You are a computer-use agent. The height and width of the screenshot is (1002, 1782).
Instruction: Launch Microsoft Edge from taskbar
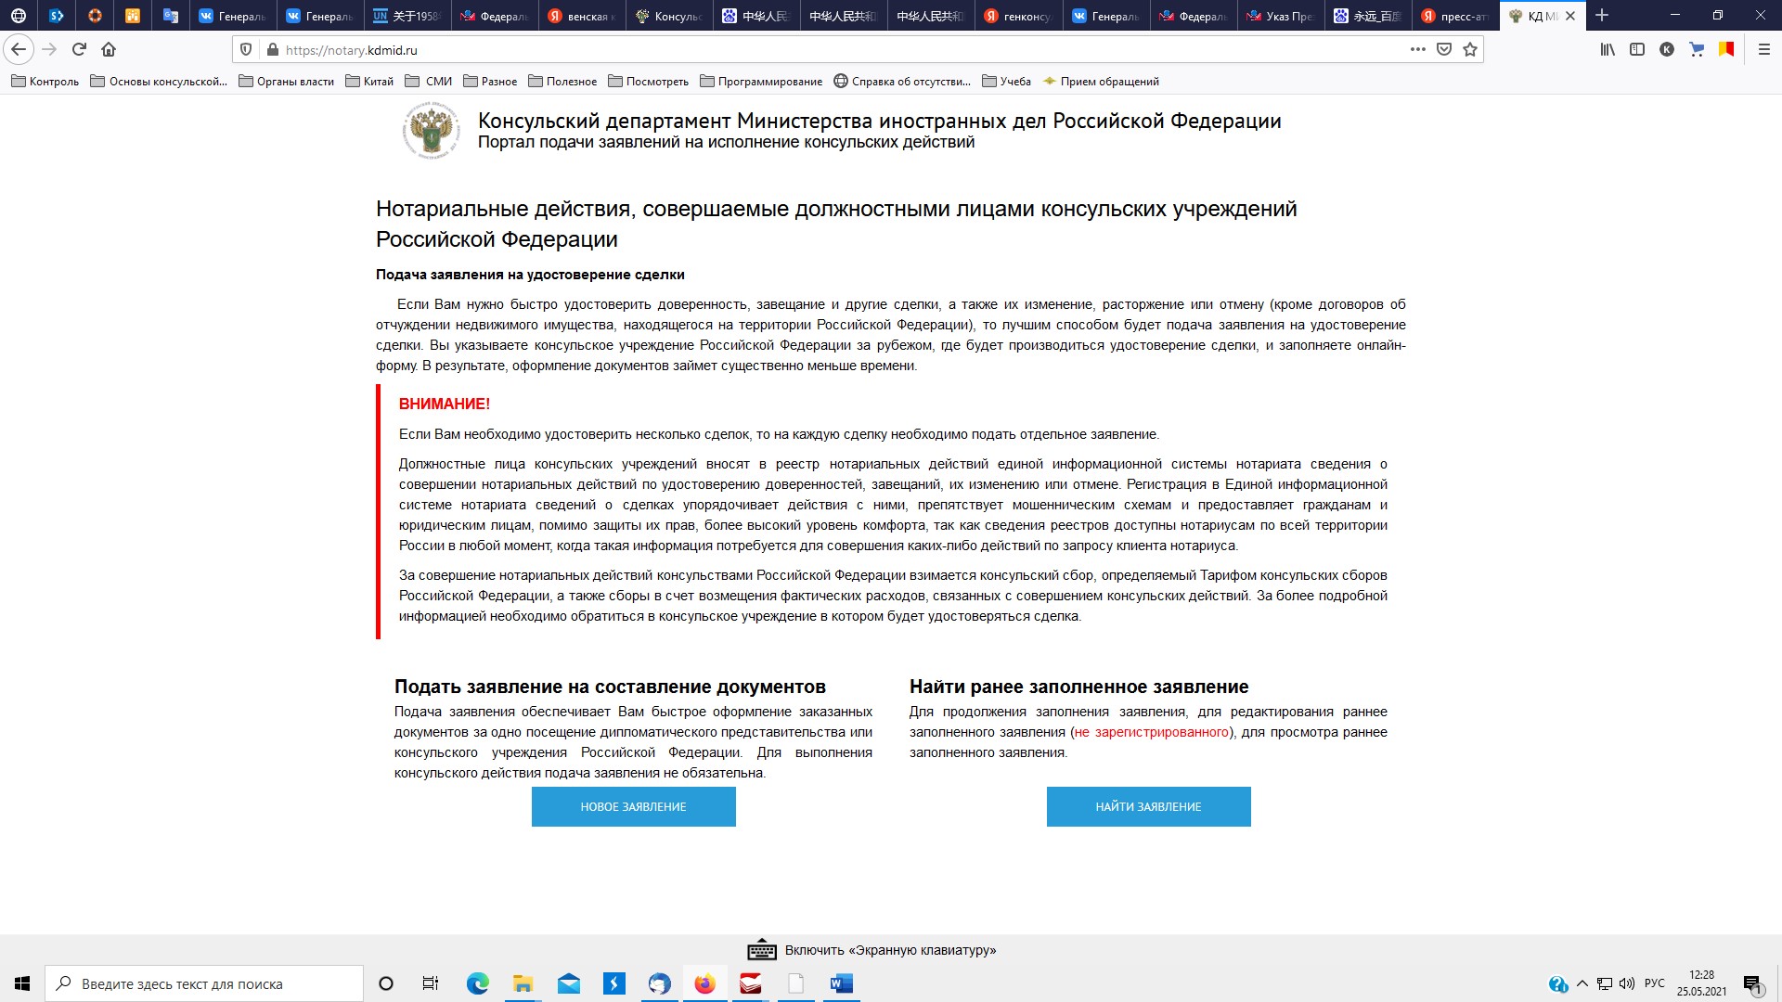click(x=477, y=983)
